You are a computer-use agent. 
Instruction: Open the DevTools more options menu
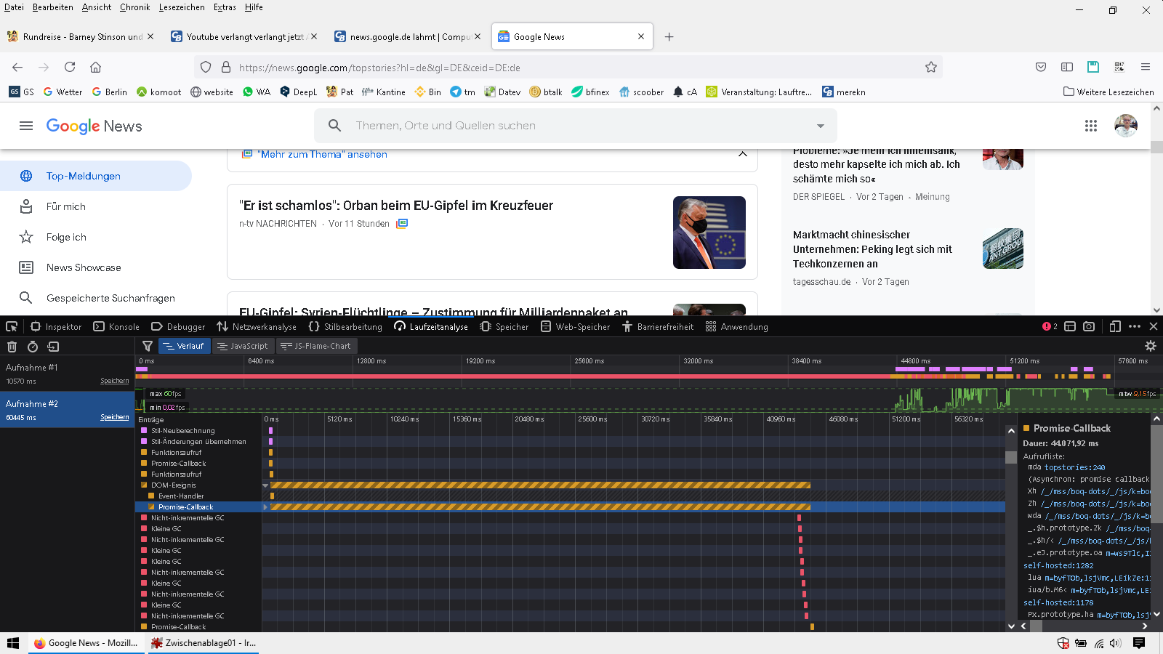[x=1135, y=327]
